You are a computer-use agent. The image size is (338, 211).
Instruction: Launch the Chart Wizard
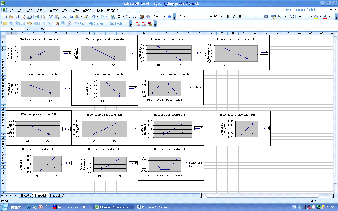142,17
